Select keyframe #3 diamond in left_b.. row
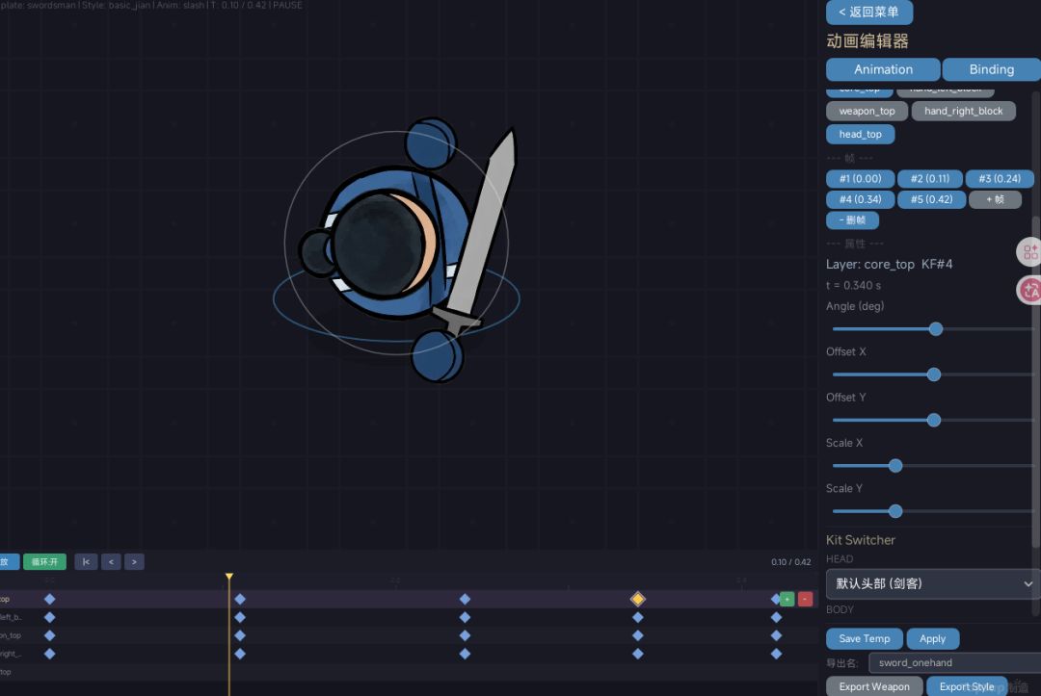The width and height of the screenshot is (1041, 696). click(x=465, y=617)
